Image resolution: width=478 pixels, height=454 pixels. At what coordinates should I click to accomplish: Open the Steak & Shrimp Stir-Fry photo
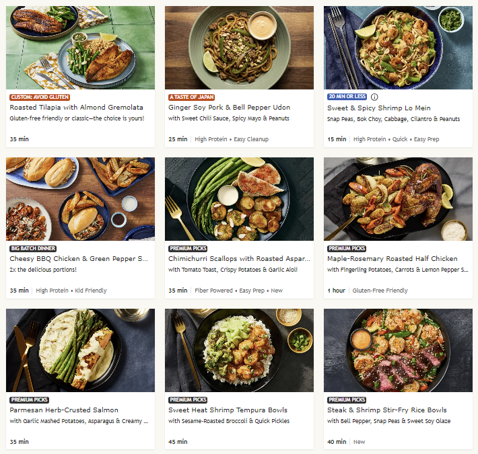pos(398,350)
